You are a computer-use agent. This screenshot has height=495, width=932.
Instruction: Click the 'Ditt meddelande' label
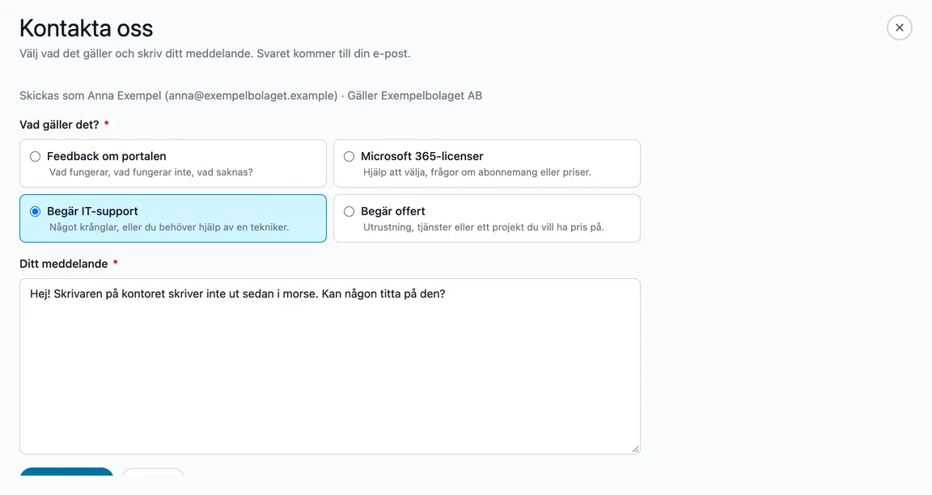[x=64, y=264]
